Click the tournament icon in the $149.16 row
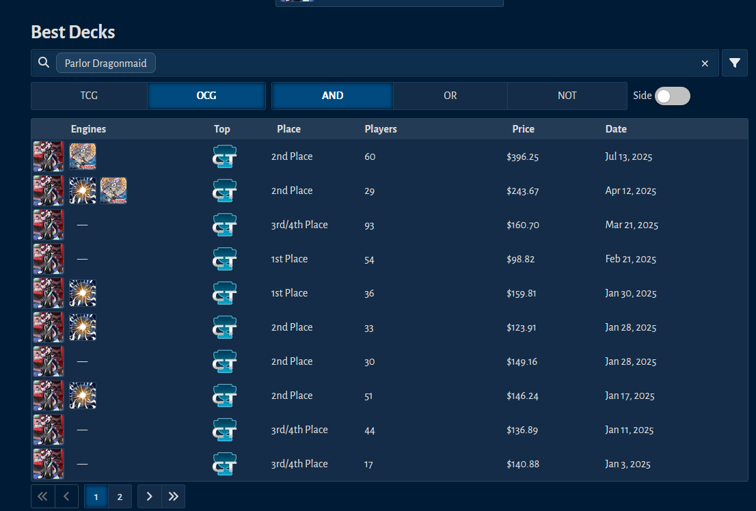Viewport: 756px width, 511px height. click(x=225, y=361)
